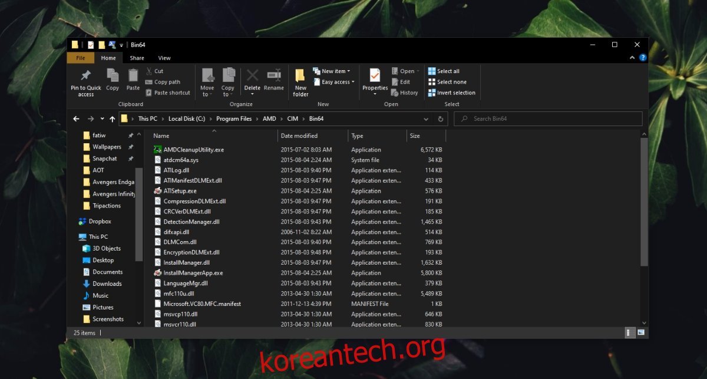Collapse the ribbon using chevron

point(633,58)
